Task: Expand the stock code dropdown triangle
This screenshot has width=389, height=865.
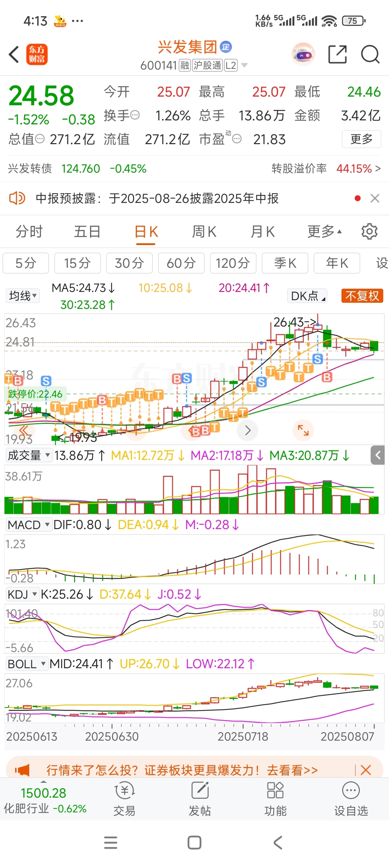Action: [x=244, y=65]
